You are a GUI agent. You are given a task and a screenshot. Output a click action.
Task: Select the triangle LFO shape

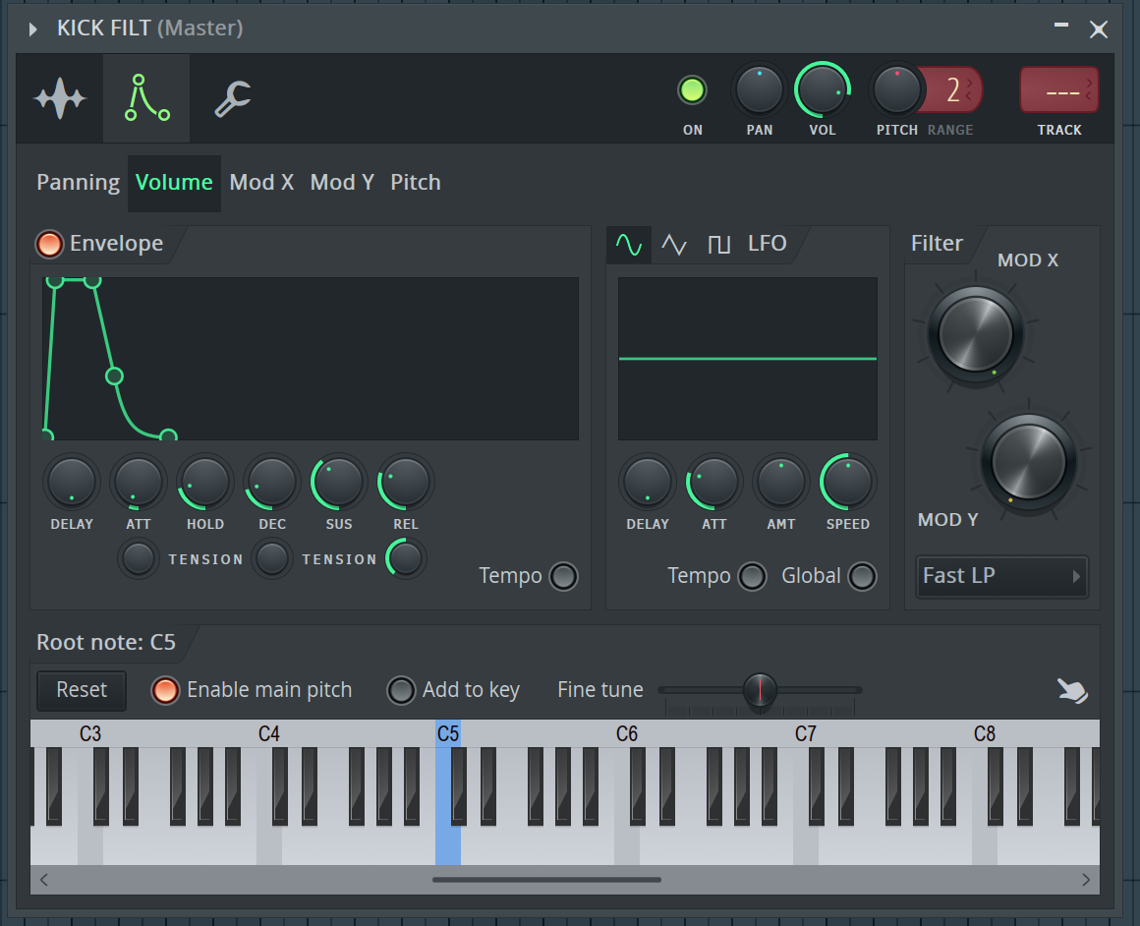674,245
